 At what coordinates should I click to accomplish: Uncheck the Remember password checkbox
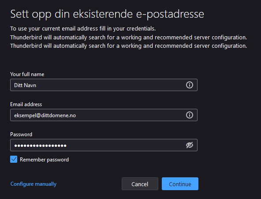14,159
